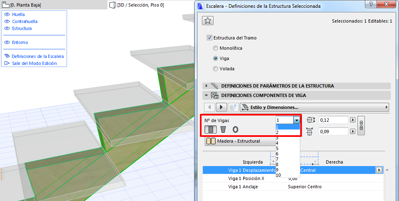Uncheck Estructura del Tramo checkbox

tap(209, 38)
